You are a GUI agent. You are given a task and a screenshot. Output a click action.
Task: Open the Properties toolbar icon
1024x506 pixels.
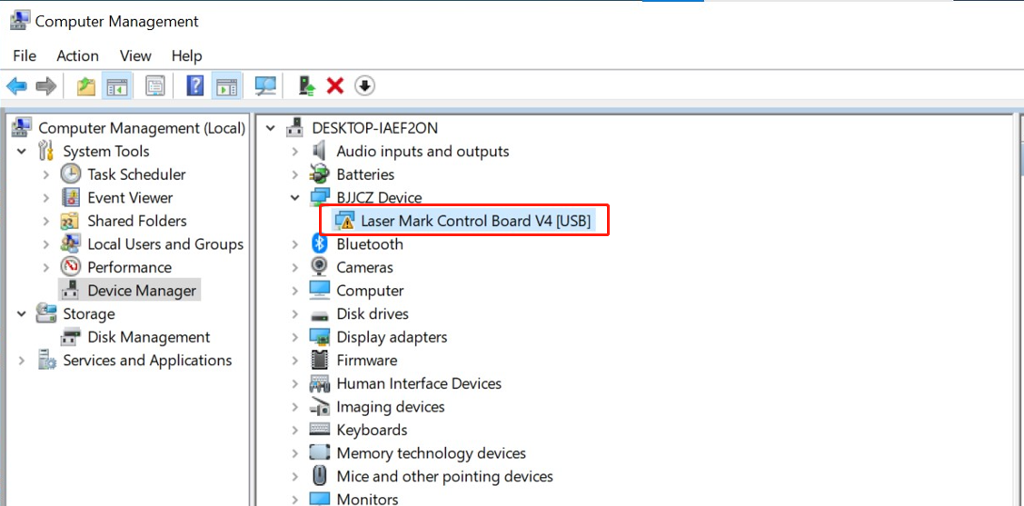[x=155, y=86]
